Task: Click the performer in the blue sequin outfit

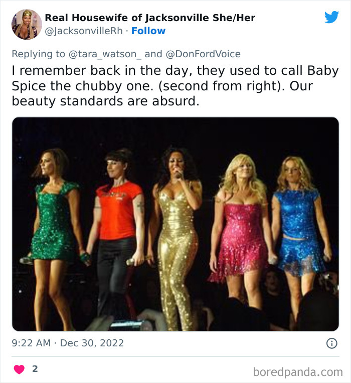Action: coord(297,221)
